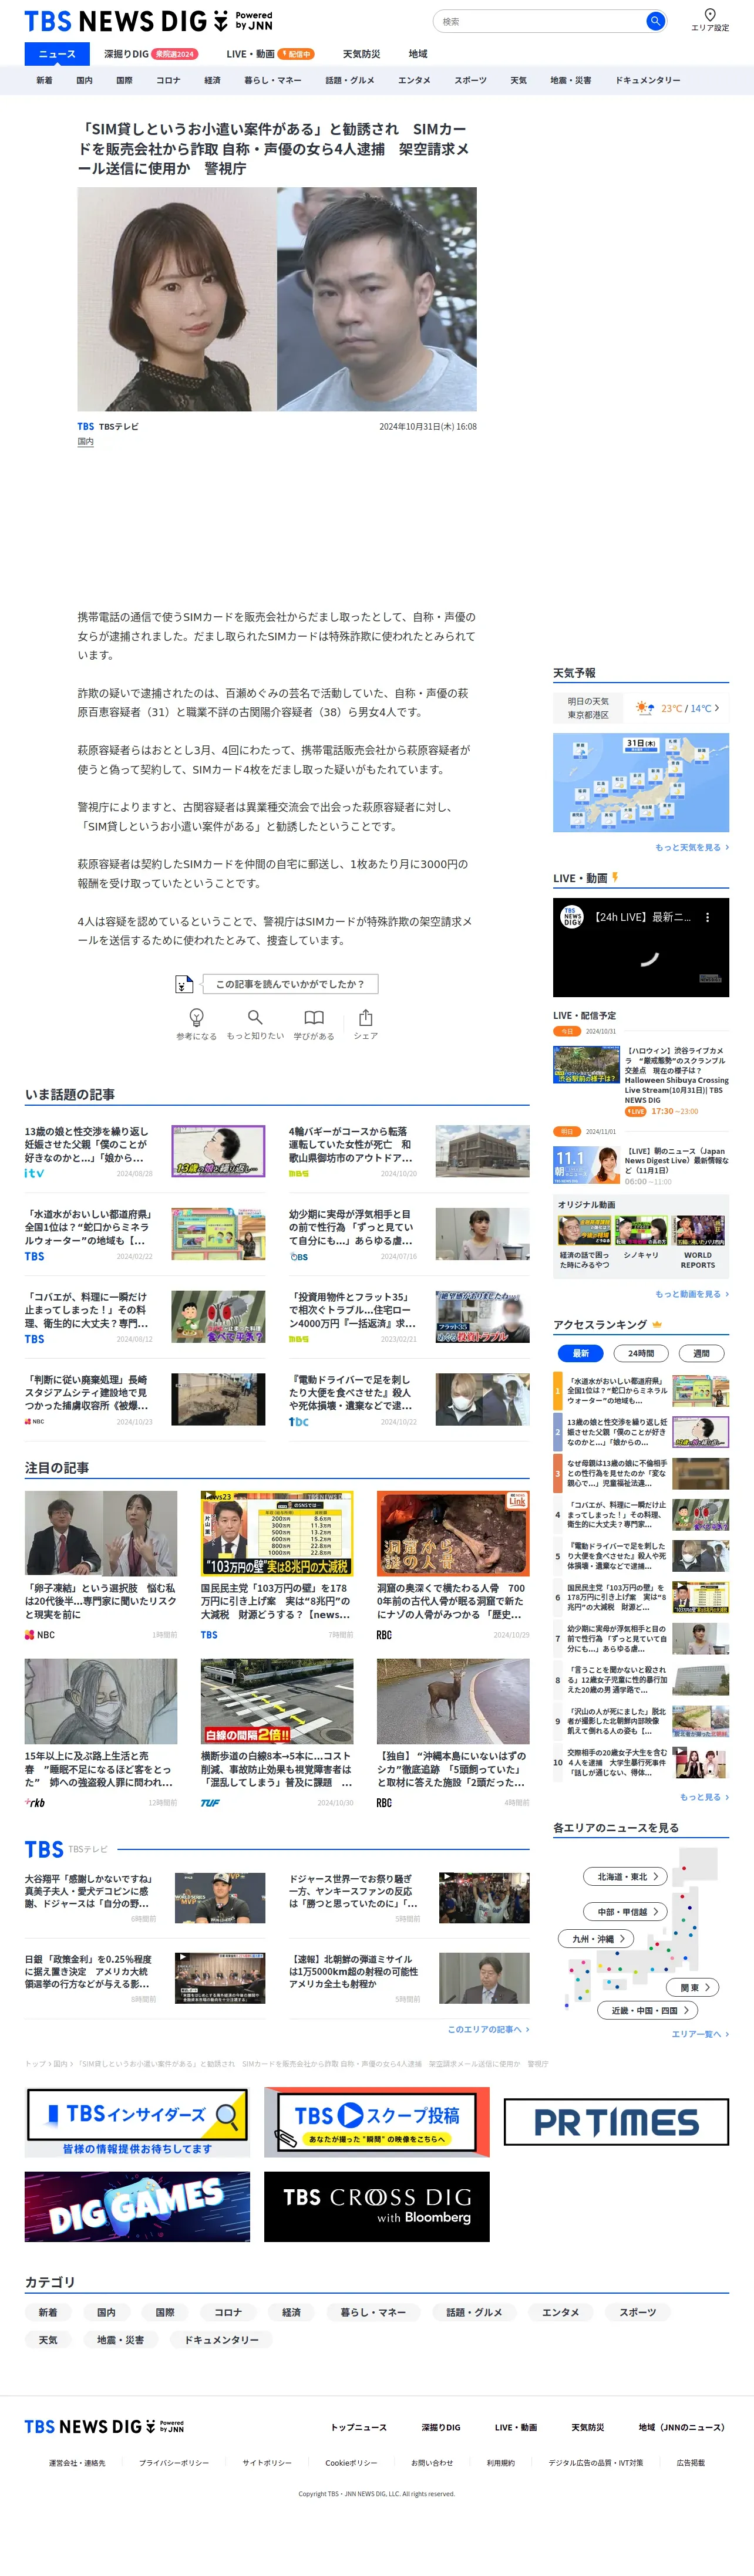Click the 暮らし・マネー category pill at bottom

click(x=373, y=2312)
